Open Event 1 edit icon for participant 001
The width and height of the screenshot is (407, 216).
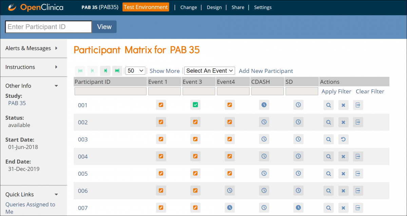pos(161,105)
